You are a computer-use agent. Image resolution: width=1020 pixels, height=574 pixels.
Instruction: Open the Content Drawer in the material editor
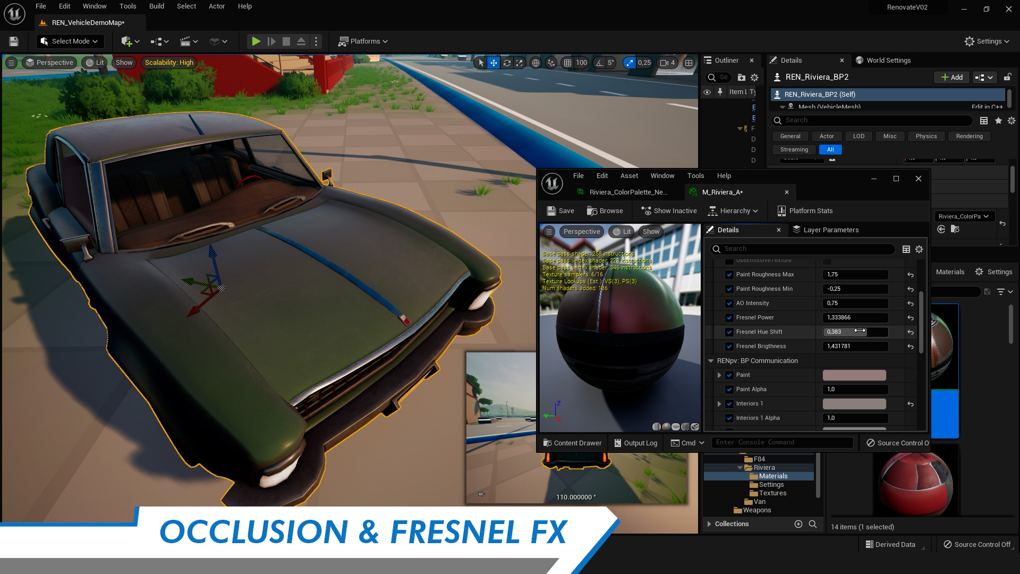click(572, 443)
